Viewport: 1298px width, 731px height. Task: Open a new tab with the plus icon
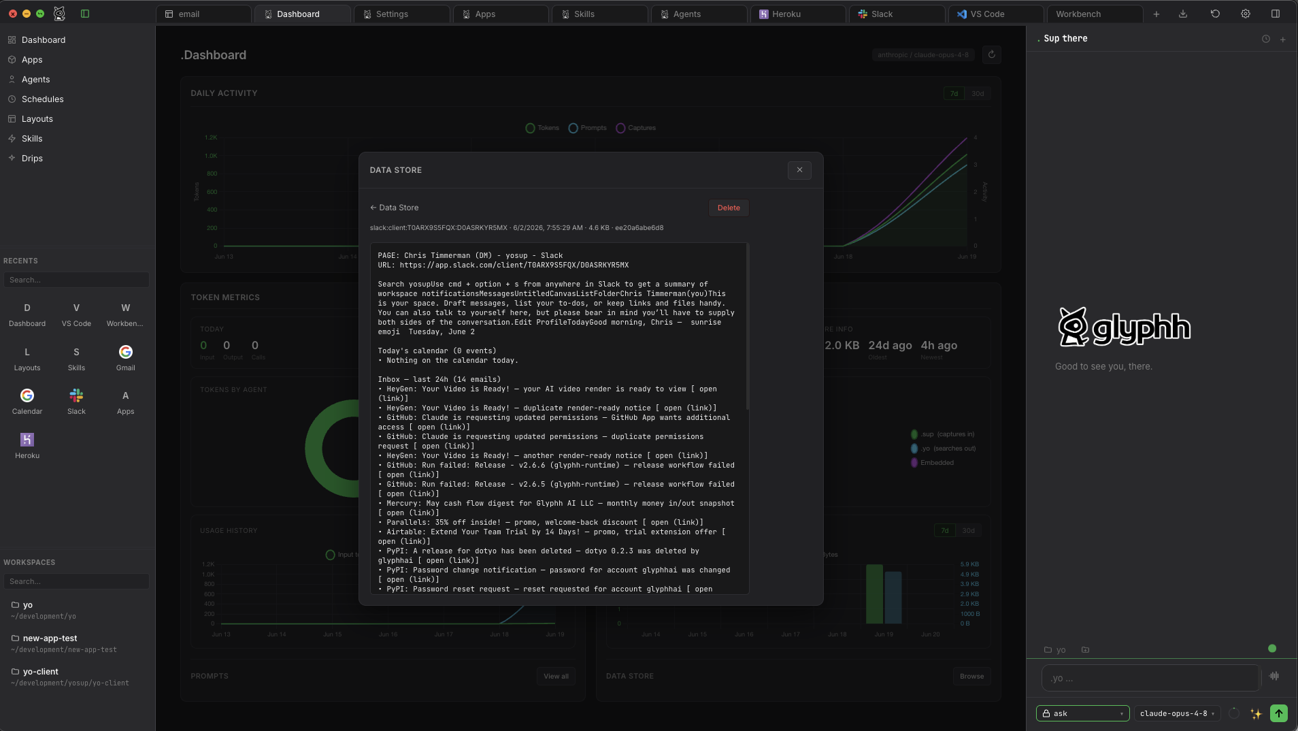click(x=1156, y=14)
